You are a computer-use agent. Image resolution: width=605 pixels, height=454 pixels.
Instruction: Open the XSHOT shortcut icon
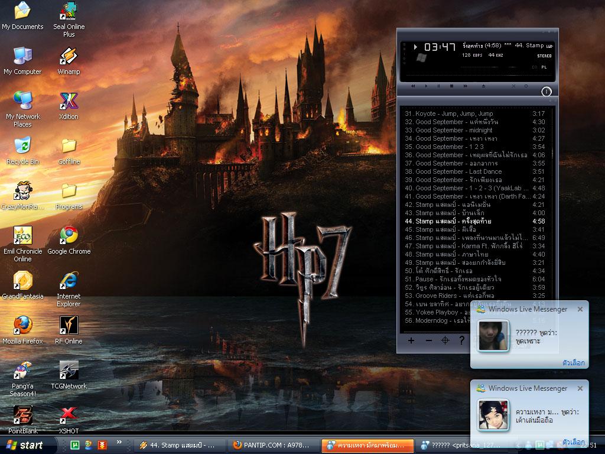click(69, 420)
